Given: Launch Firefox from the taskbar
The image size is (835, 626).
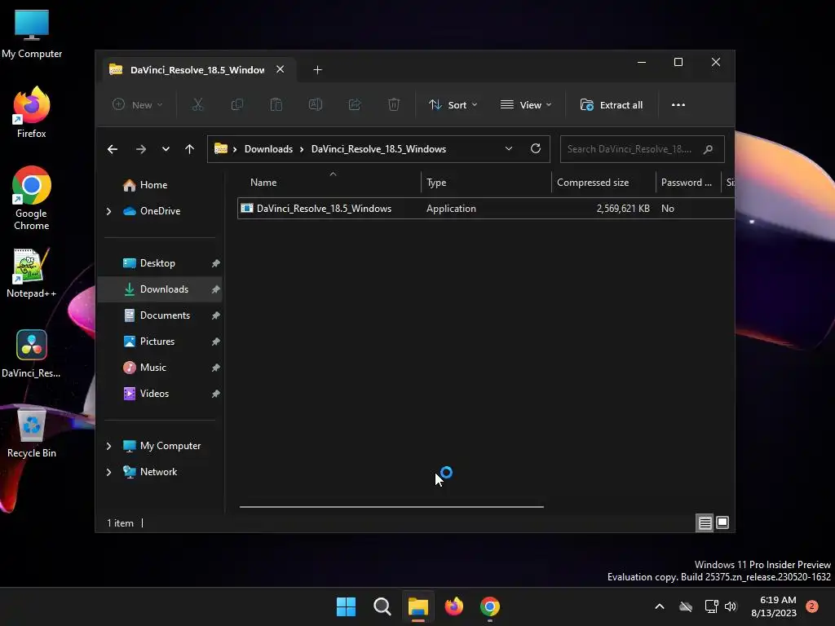Looking at the screenshot, I should [x=453, y=606].
